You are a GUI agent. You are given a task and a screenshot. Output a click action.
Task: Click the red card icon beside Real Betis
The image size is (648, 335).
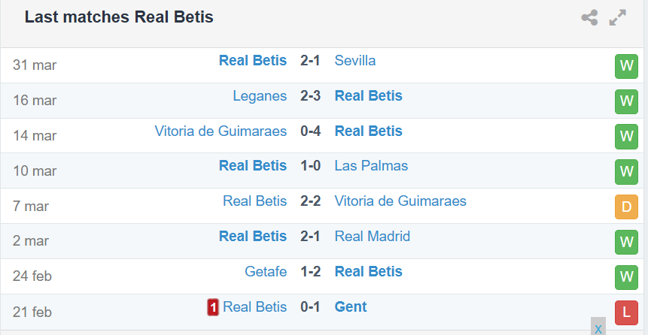pos(213,307)
